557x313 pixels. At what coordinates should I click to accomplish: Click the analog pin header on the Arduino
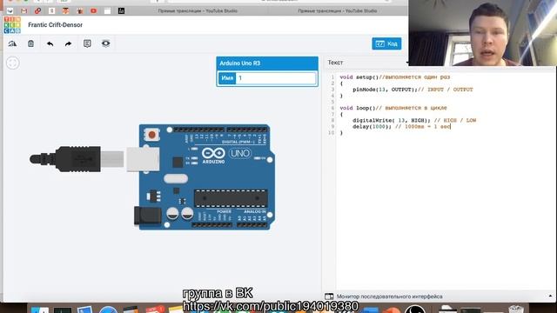(252, 224)
